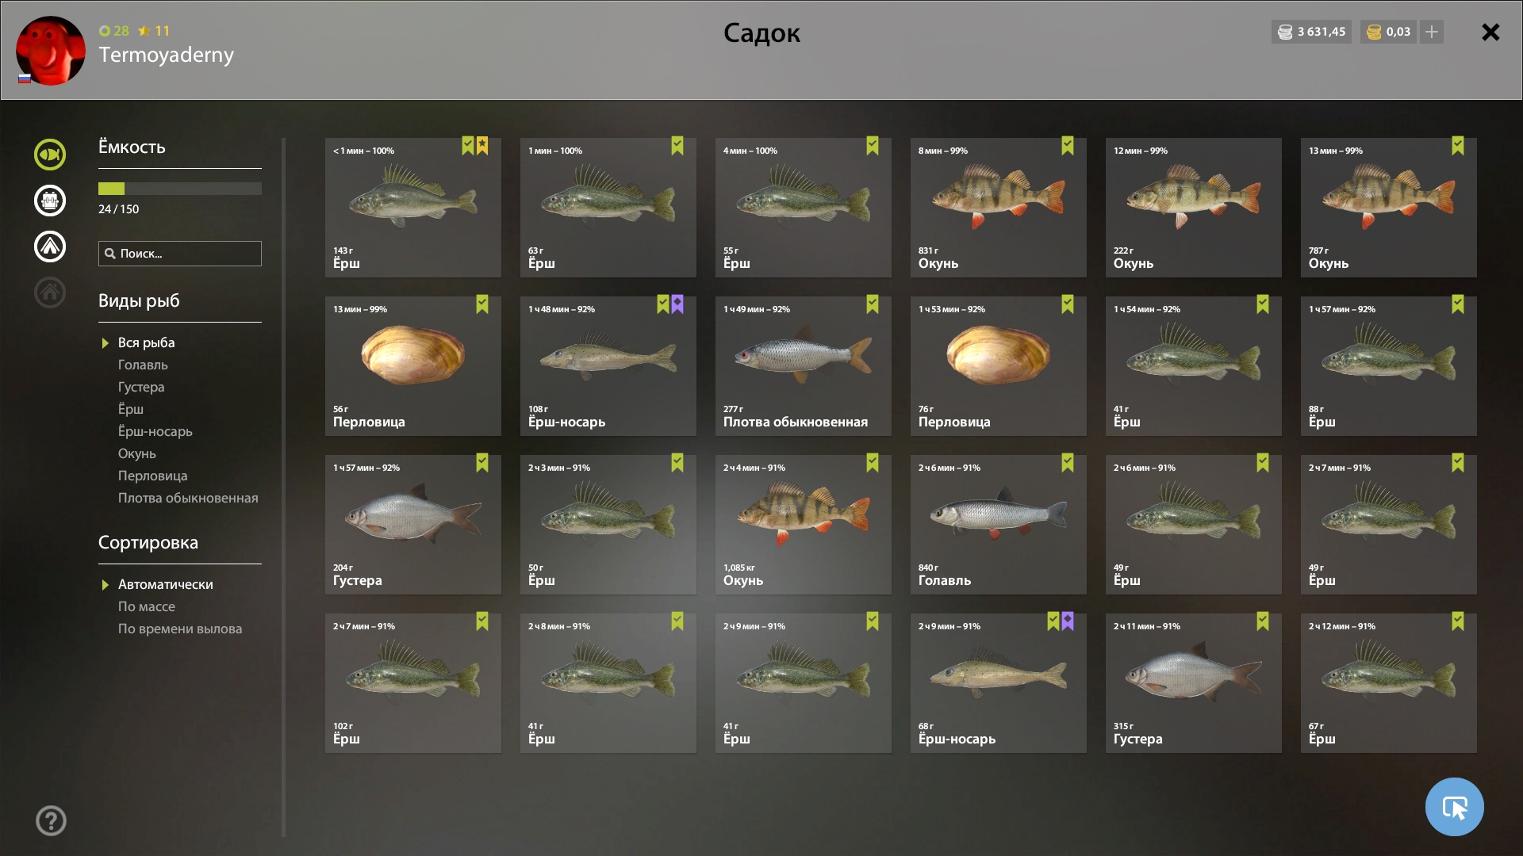The height and width of the screenshot is (856, 1523).
Task: Click the silver coins balance 3 631,45
Action: [1311, 32]
